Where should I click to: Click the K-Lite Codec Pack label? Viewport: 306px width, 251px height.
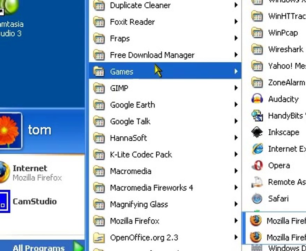141,154
